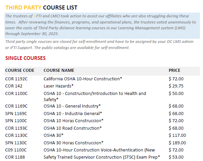
Task: Click the SINGLE COURSES section heading
Action: [25, 58]
